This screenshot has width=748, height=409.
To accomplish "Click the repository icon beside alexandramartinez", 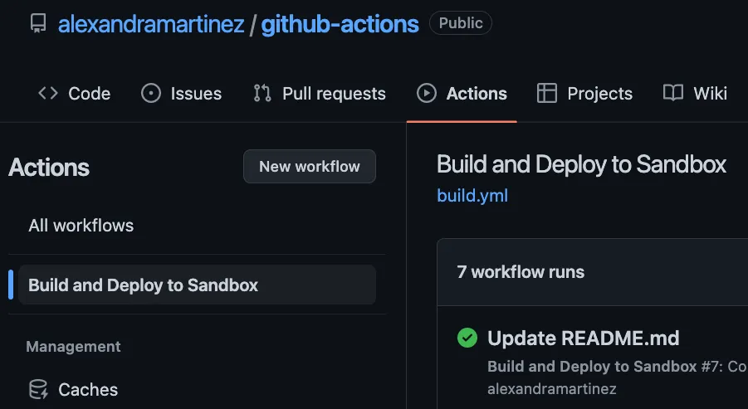I will [x=38, y=23].
